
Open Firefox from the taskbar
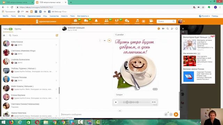pyautogui.click(x=11, y=122)
